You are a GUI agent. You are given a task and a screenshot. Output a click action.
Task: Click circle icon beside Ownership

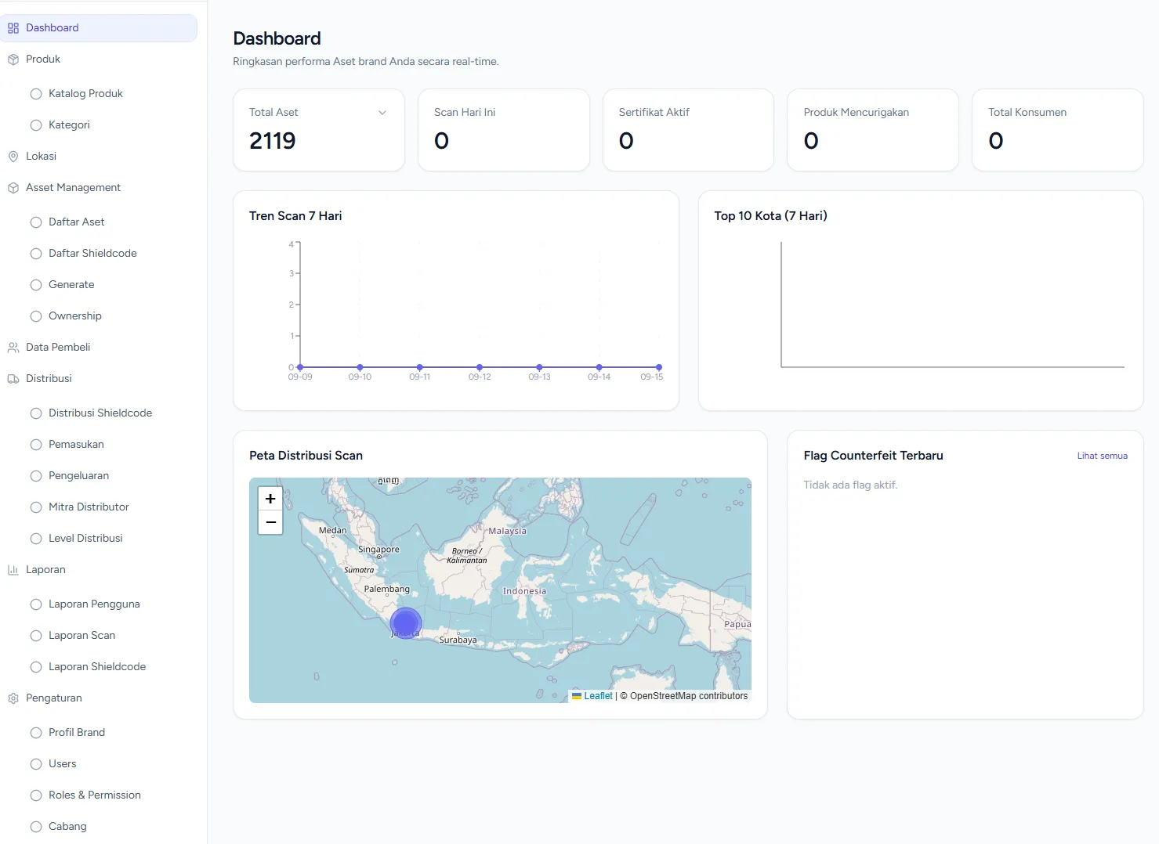tap(36, 316)
